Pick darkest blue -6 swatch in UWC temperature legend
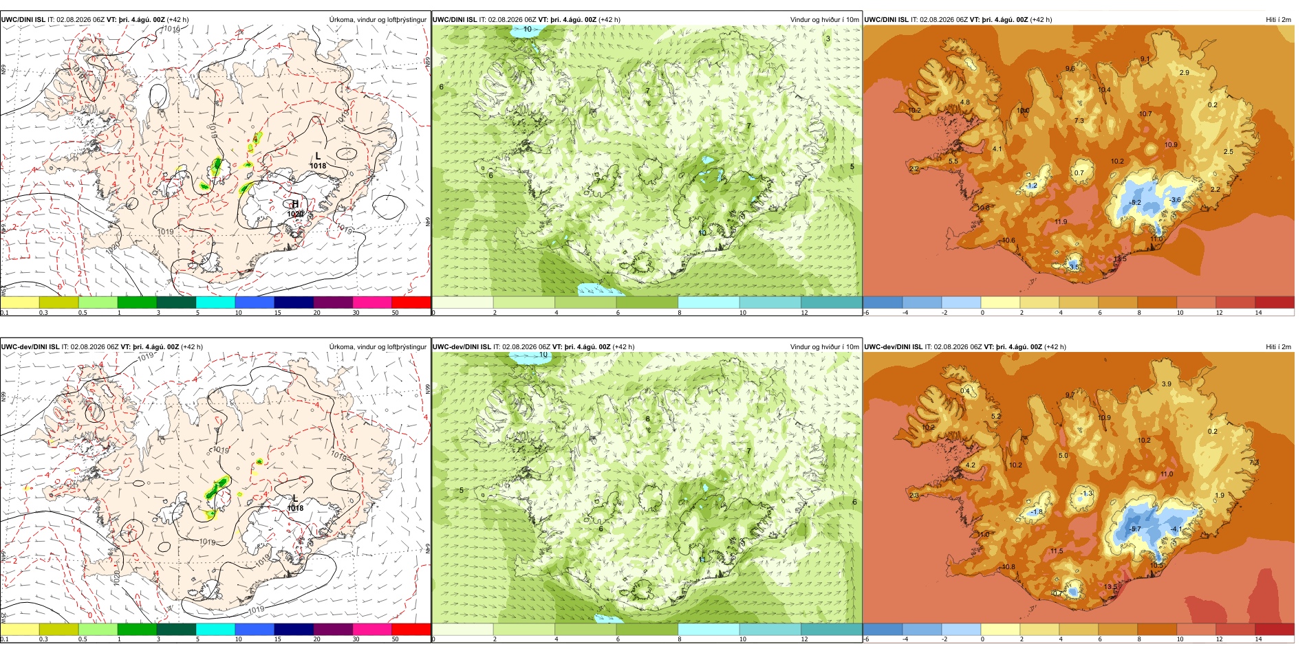 click(x=883, y=302)
